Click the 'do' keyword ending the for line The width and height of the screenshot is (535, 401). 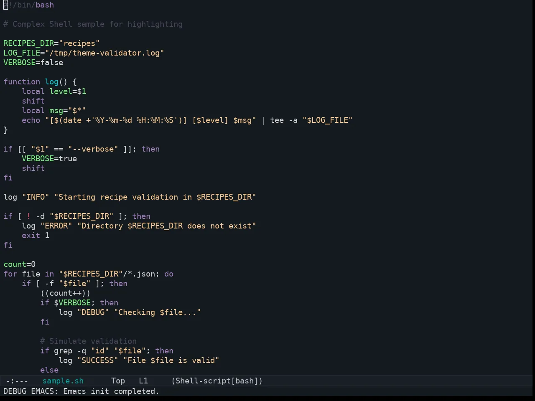point(169,274)
